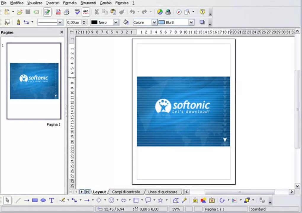Screen dimensions: 302x213
Task: Choose the Selection arrow tool
Action: (7, 200)
